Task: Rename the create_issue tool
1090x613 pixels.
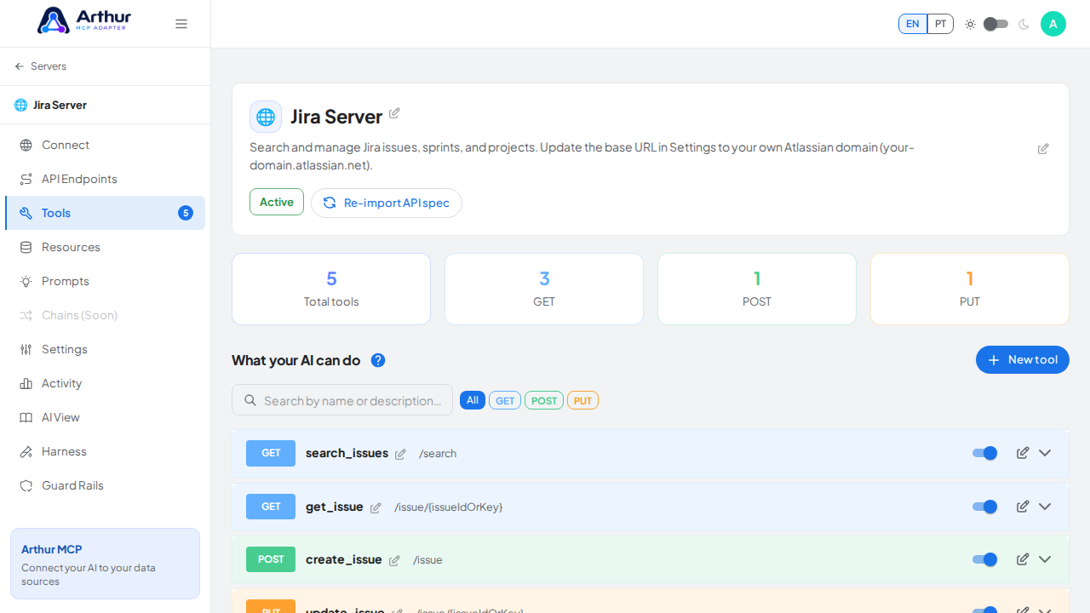Action: coord(394,561)
